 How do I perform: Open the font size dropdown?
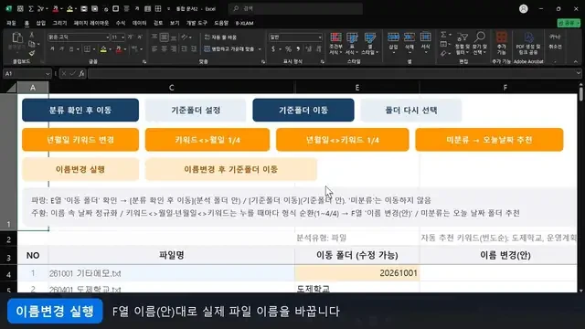coord(122,37)
